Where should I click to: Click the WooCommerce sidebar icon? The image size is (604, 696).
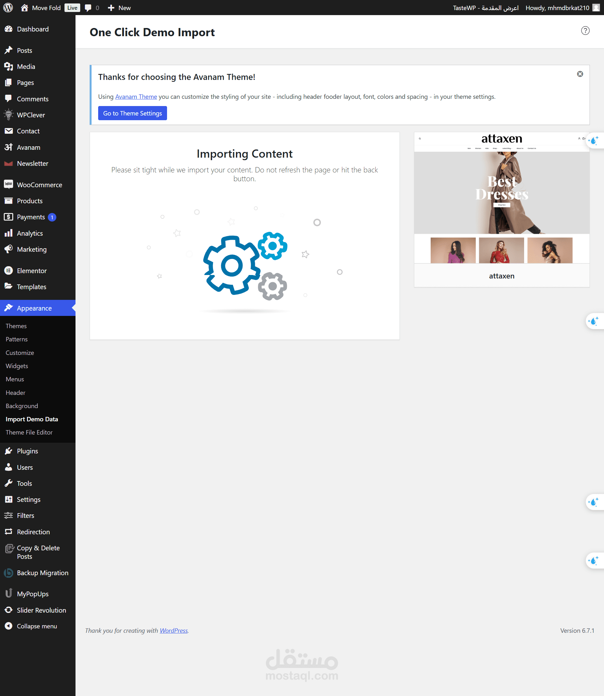[8, 184]
